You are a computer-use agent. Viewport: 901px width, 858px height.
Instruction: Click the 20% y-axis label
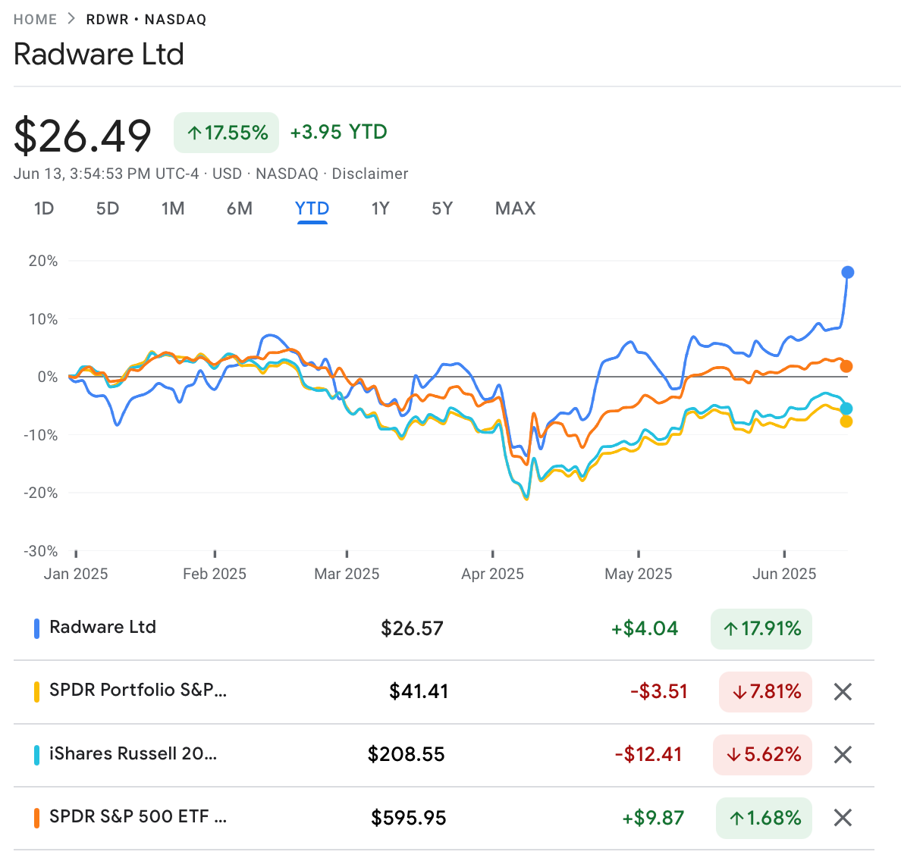[x=43, y=261]
